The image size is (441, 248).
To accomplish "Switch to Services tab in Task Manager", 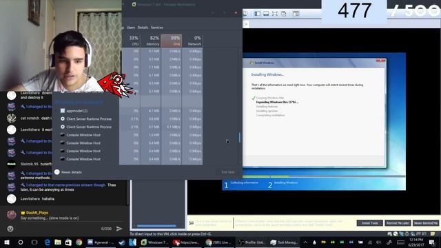I will point(157,28).
